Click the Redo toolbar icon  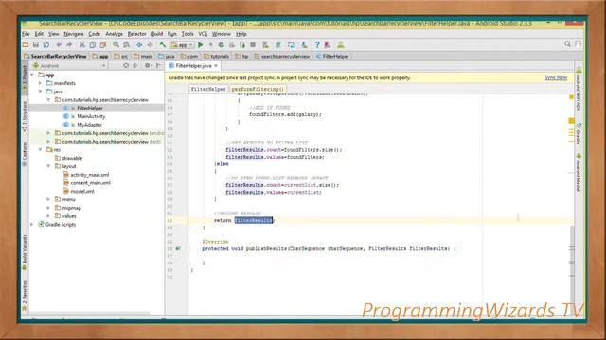pyautogui.click(x=69, y=45)
